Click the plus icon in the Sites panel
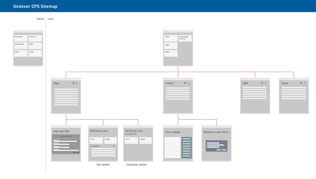 point(77,83)
